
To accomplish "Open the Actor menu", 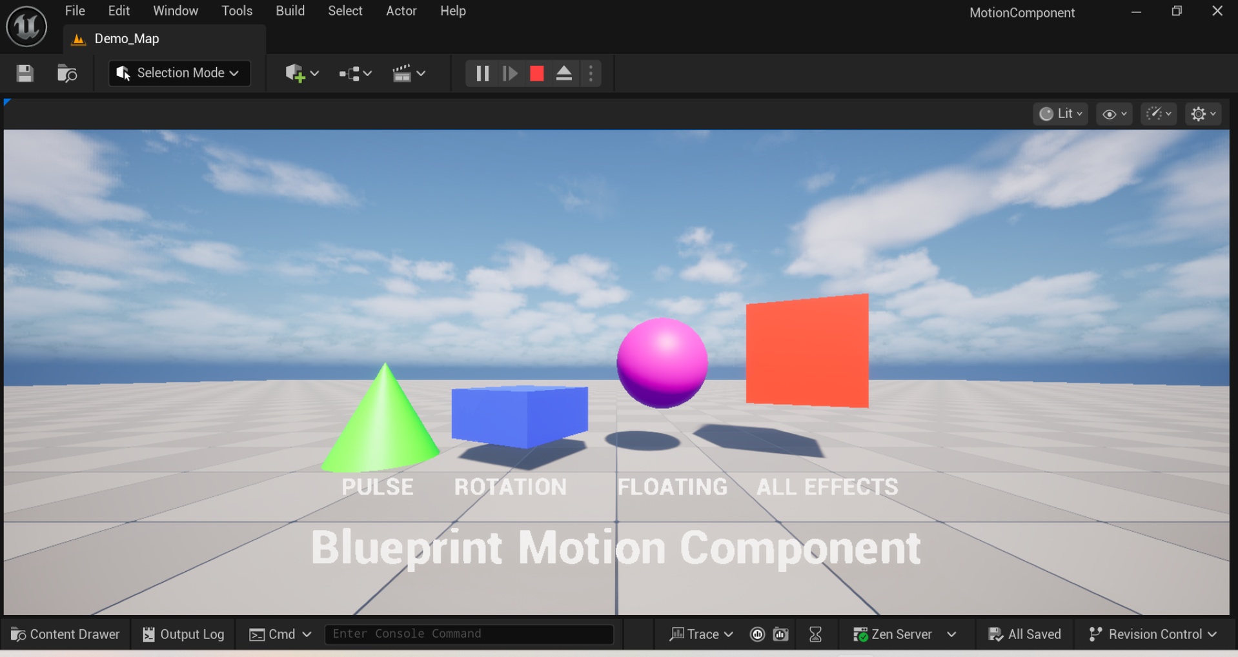I will pyautogui.click(x=401, y=11).
